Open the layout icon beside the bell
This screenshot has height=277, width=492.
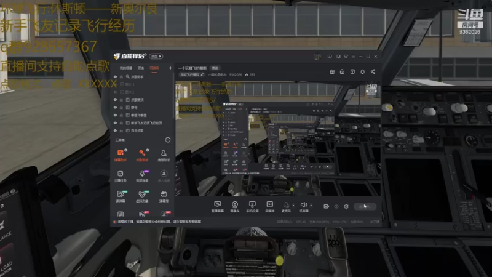tap(352, 71)
